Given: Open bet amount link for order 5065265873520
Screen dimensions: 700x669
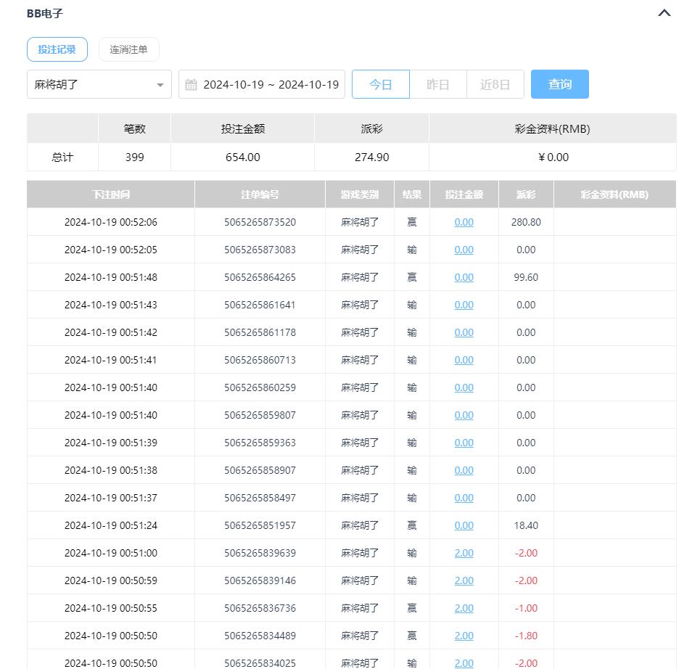Looking at the screenshot, I should pos(464,222).
